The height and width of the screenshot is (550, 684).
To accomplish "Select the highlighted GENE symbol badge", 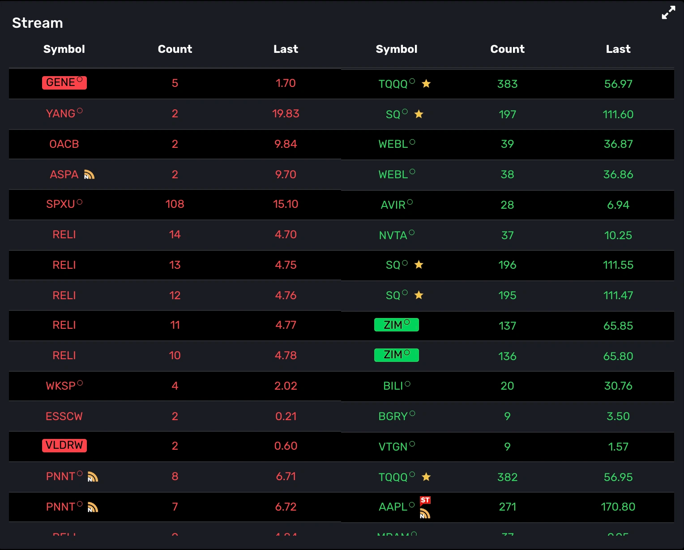I will pyautogui.click(x=64, y=83).
